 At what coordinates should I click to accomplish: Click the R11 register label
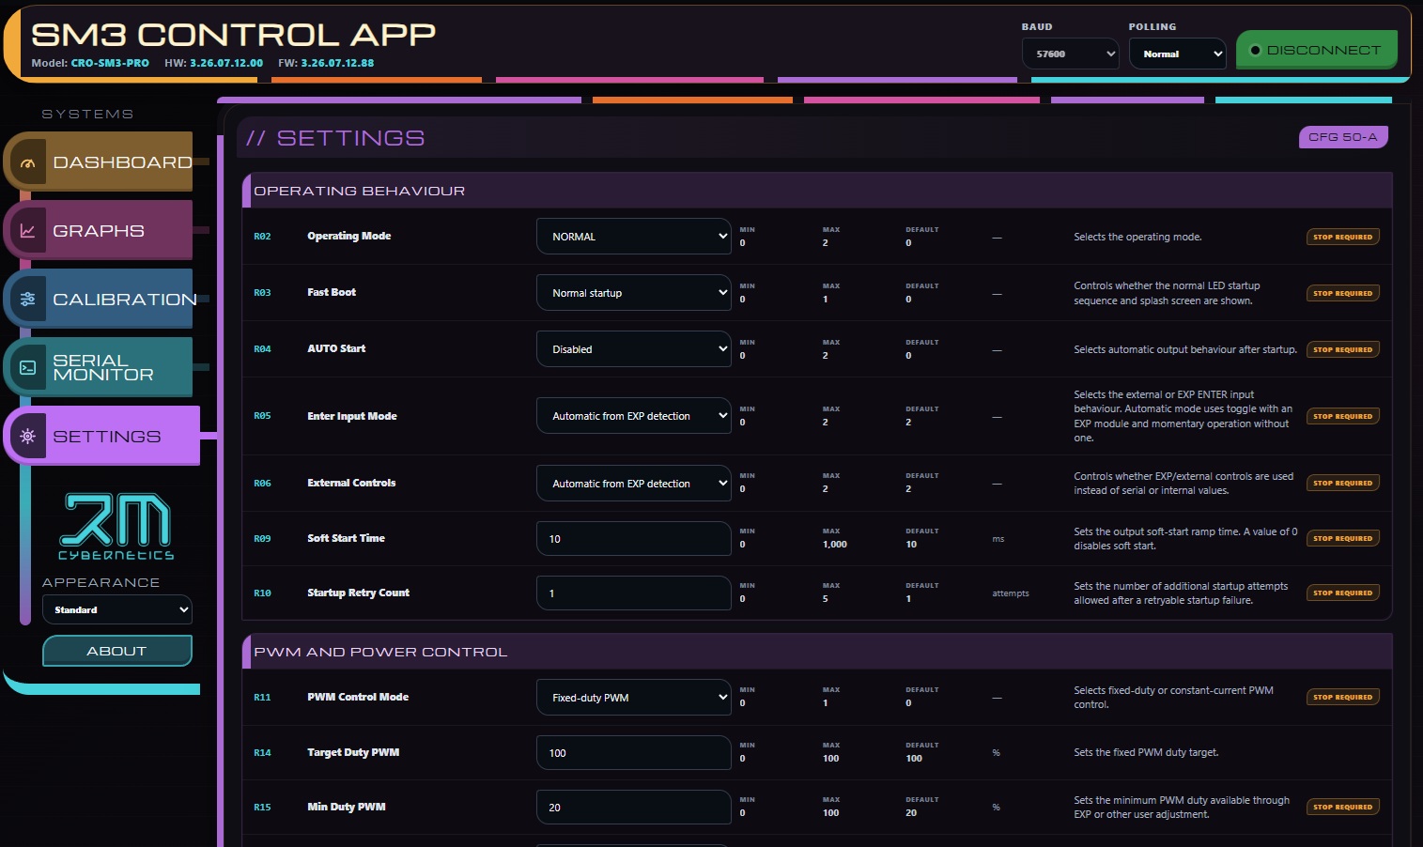coord(262,698)
